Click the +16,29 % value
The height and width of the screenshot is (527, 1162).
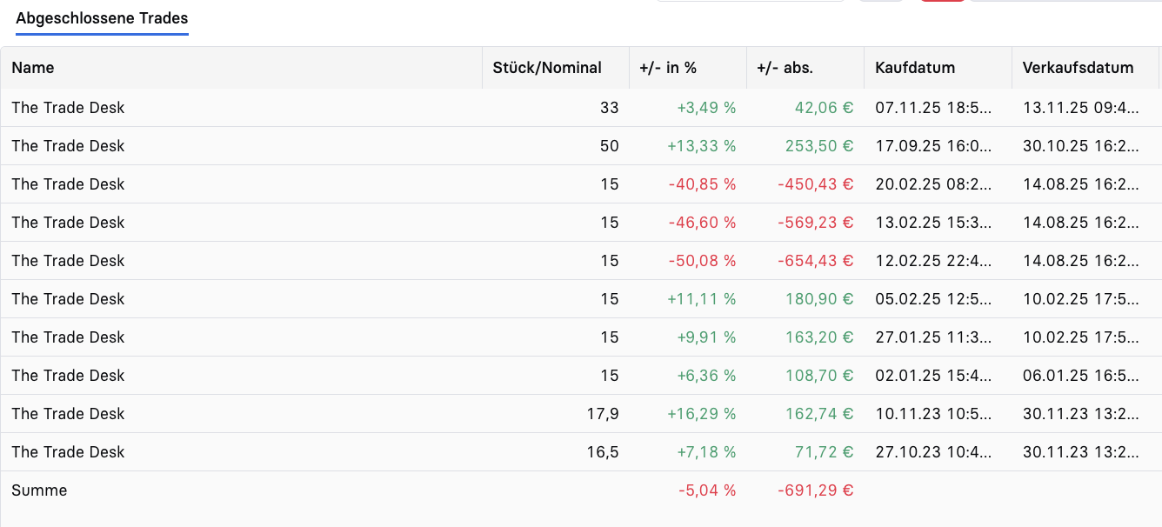[702, 414]
